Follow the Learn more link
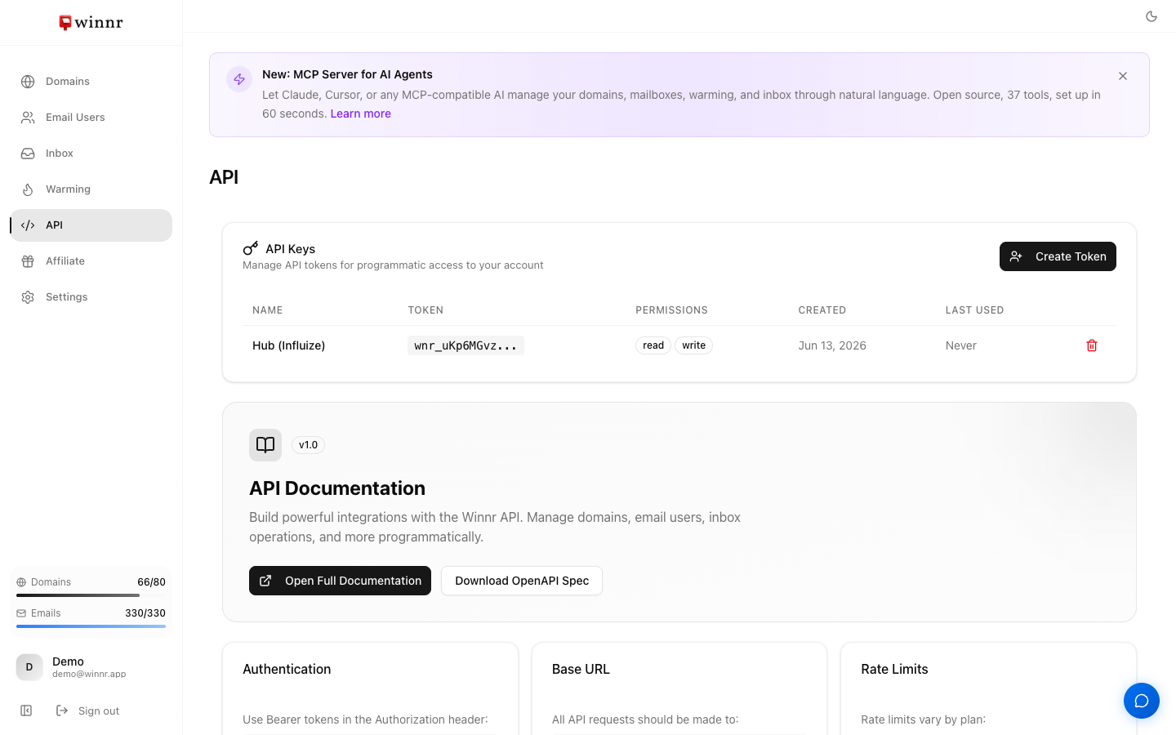This screenshot has width=1176, height=735. 360,114
